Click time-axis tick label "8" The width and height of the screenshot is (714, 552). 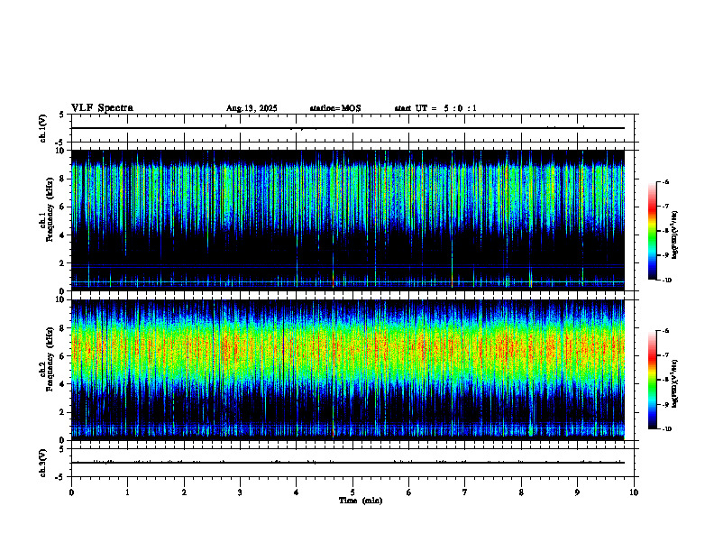pyautogui.click(x=521, y=492)
